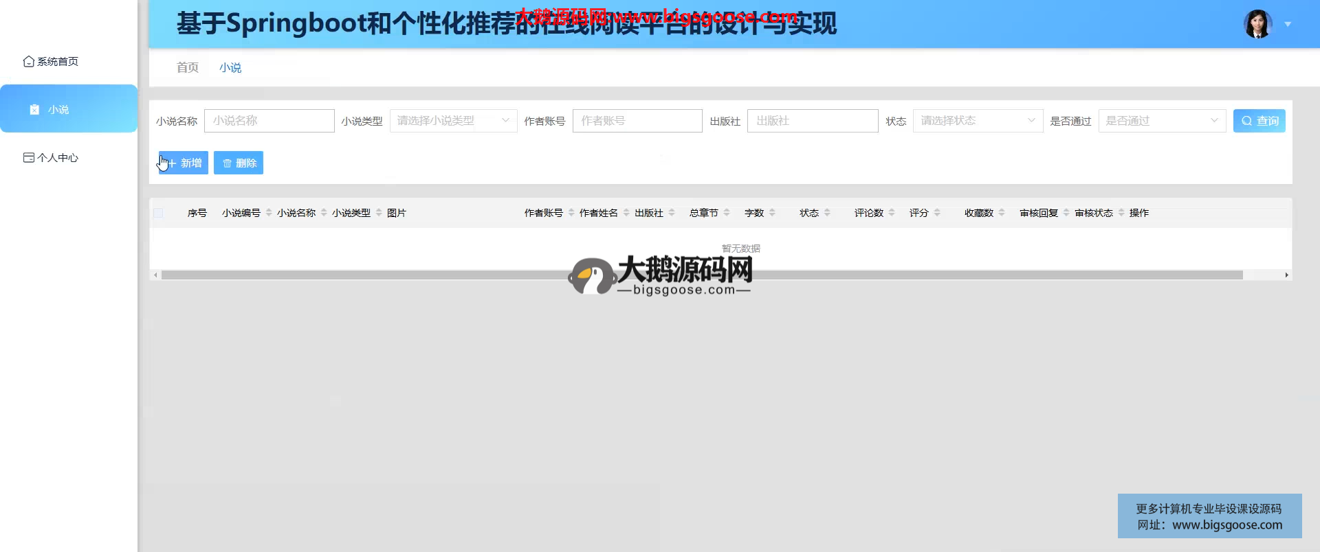The height and width of the screenshot is (552, 1320).
Task: Open 系统首页 in the sidebar
Action: pos(52,62)
